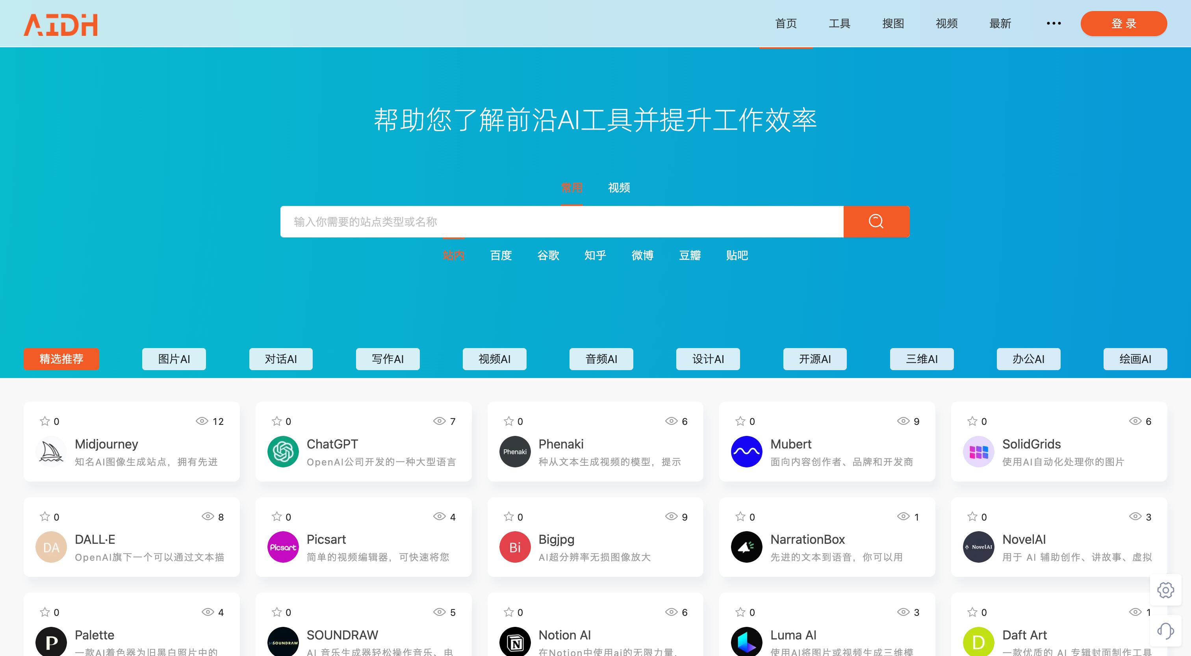Expand the three-dots more menu

tap(1054, 23)
